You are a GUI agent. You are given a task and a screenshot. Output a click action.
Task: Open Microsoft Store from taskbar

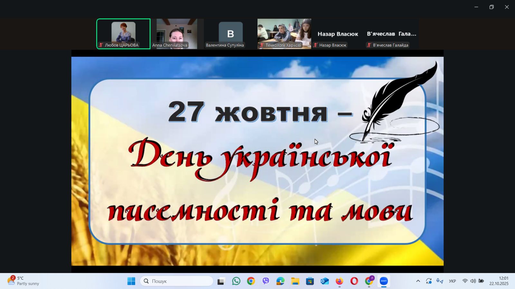pyautogui.click(x=310, y=281)
